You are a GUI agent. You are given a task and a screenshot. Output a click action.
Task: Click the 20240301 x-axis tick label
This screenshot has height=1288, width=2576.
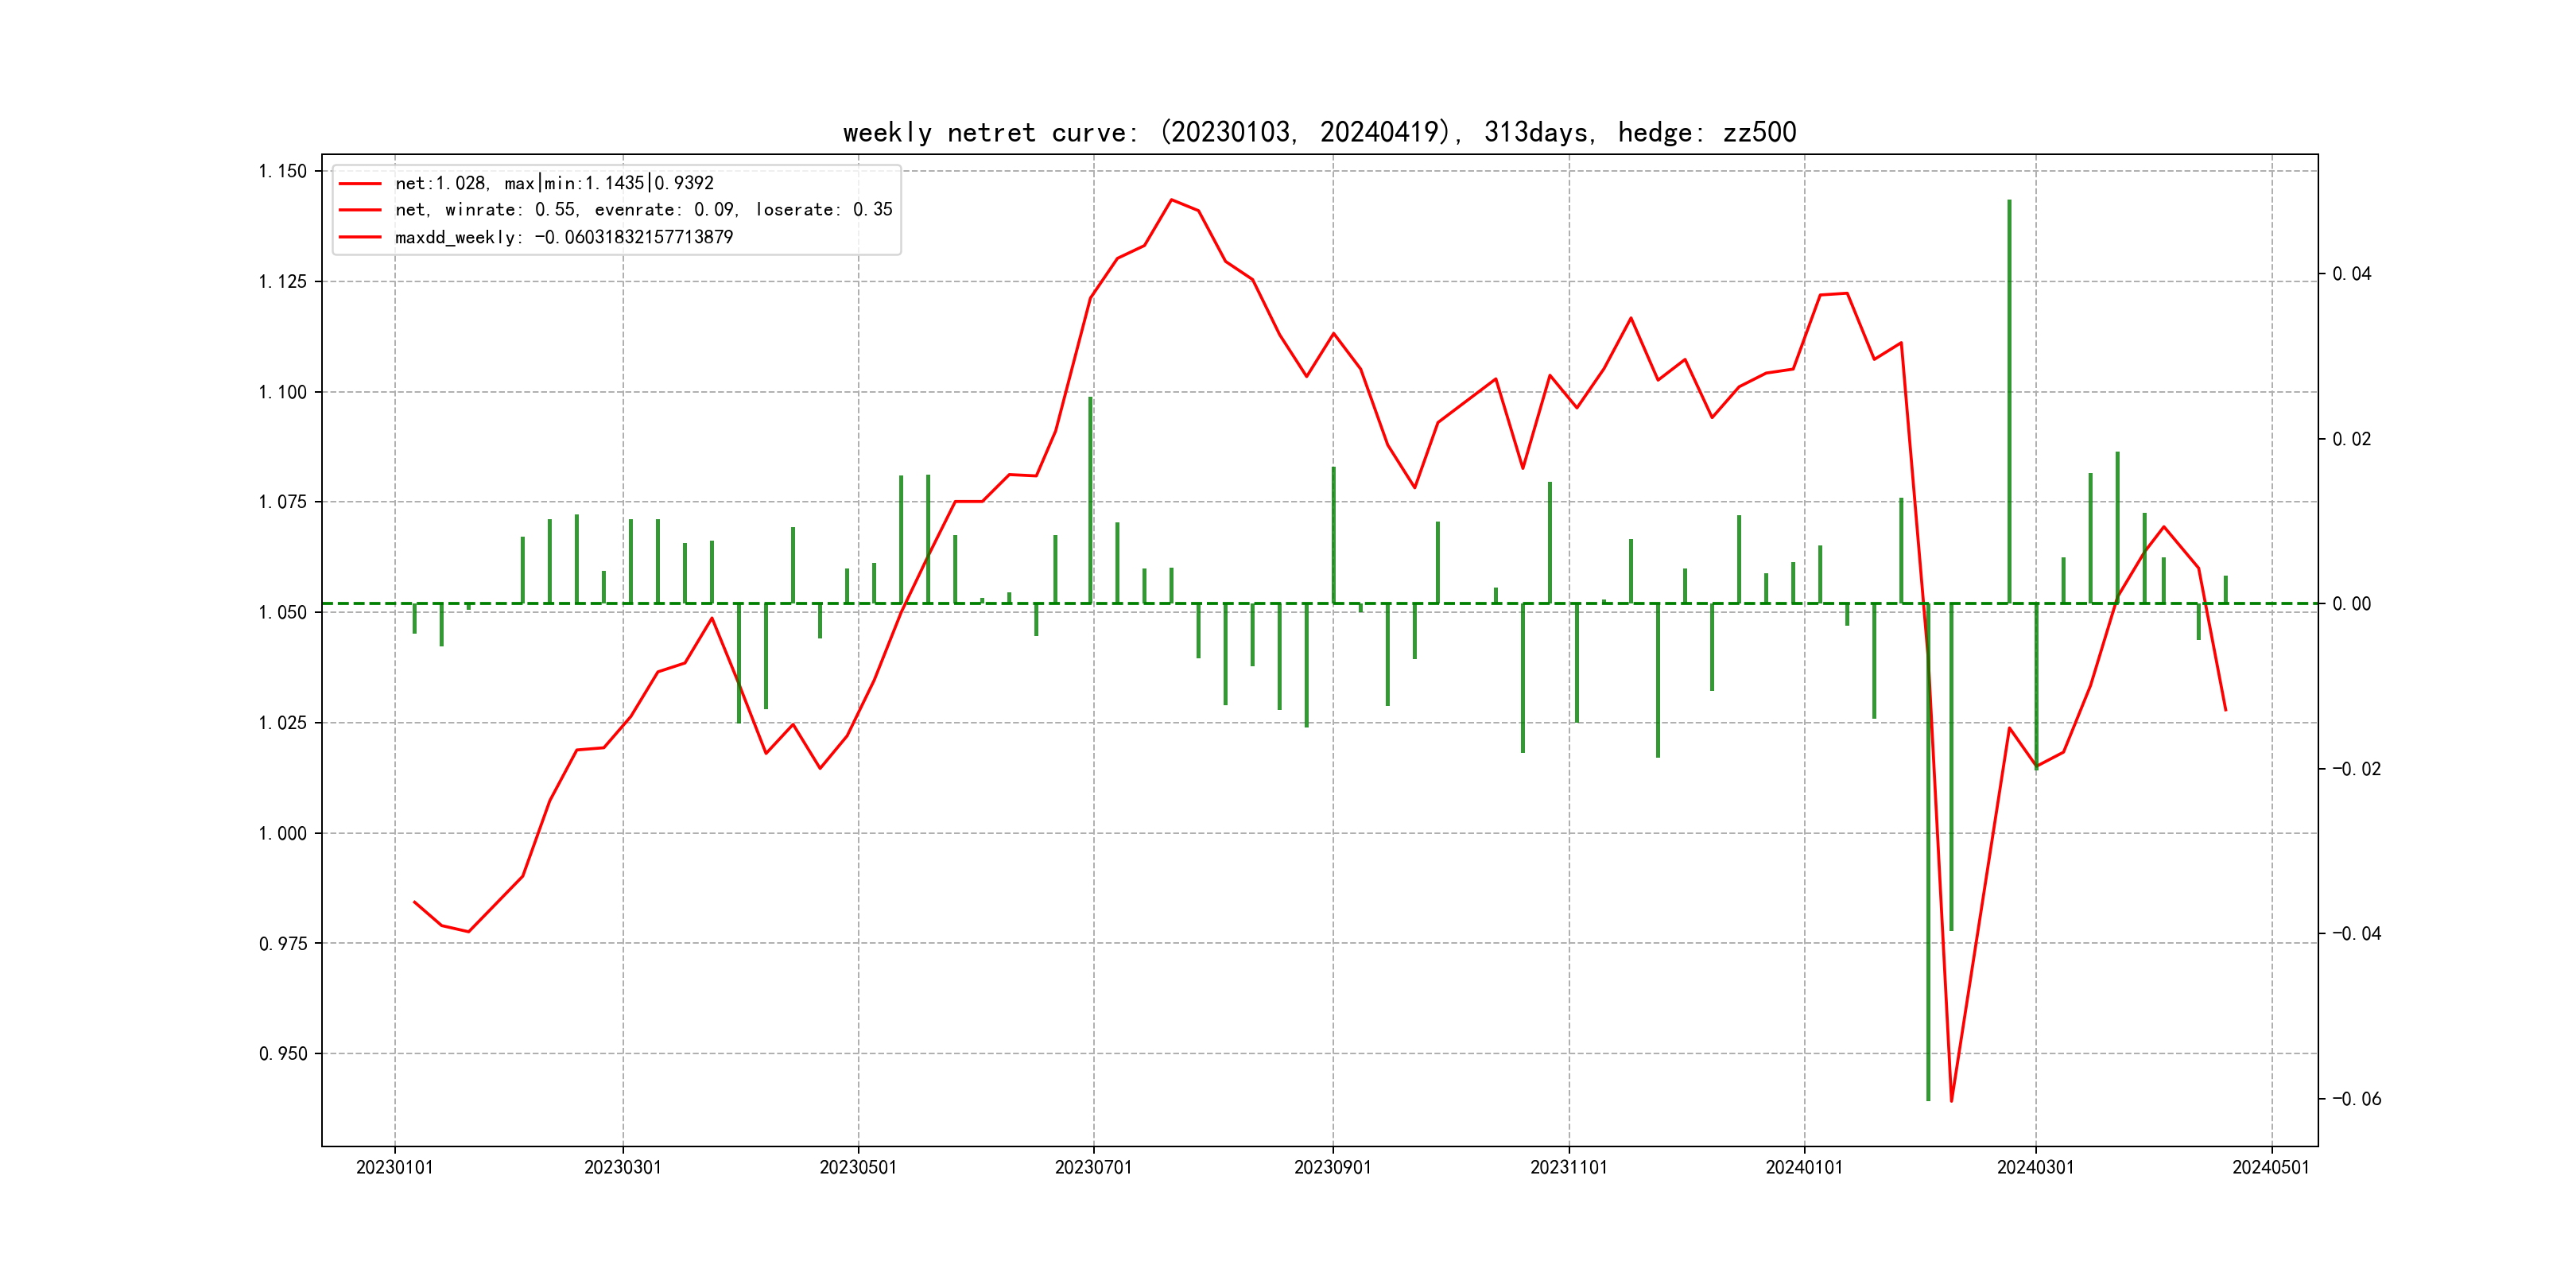[x=2035, y=1167]
